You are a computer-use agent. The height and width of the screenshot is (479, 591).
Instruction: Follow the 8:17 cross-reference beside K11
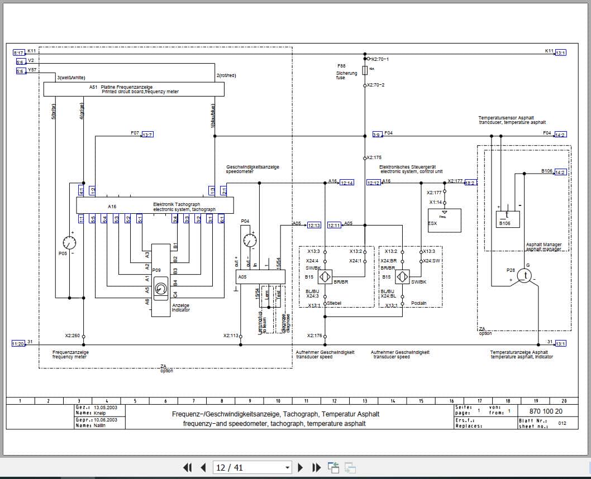[19, 52]
